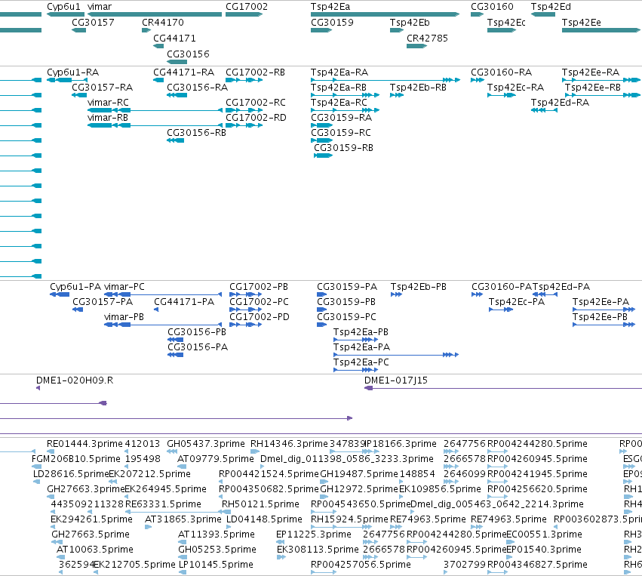Select the RE01444.3prime EST label
The height and width of the screenshot is (576, 642).
coord(84,444)
